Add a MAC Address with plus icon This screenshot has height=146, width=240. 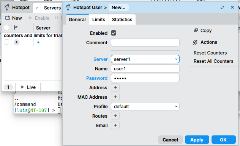coord(115,97)
